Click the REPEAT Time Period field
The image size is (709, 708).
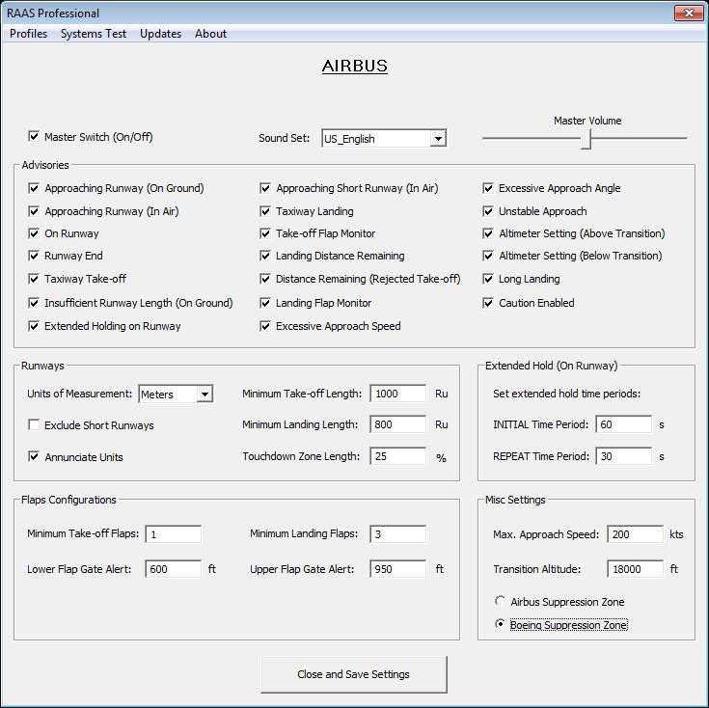pyautogui.click(x=623, y=455)
